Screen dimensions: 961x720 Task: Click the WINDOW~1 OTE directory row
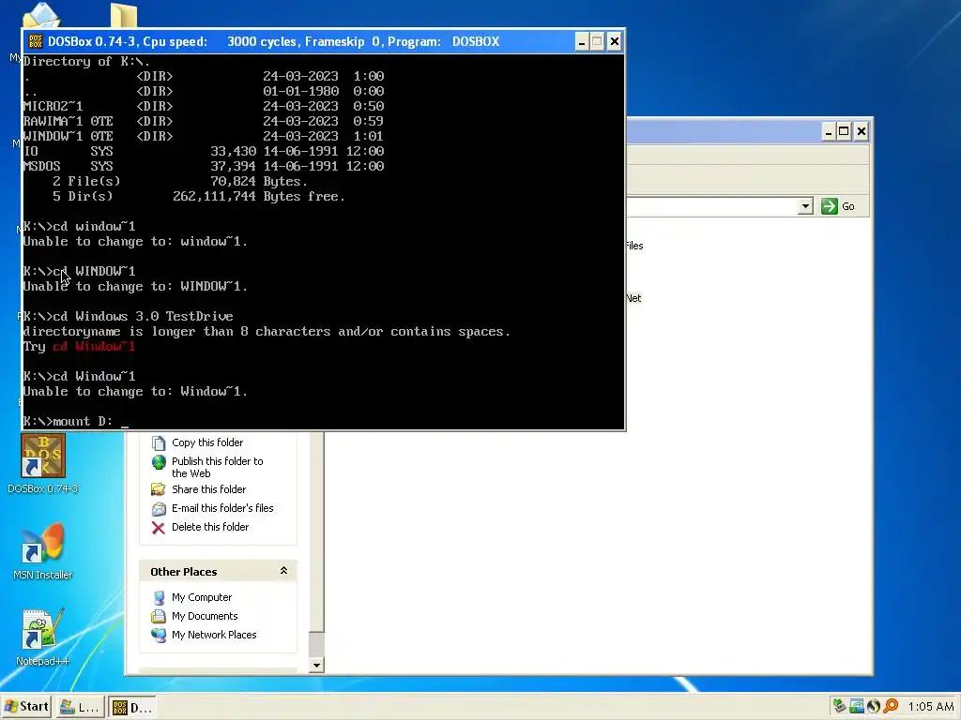[204, 136]
